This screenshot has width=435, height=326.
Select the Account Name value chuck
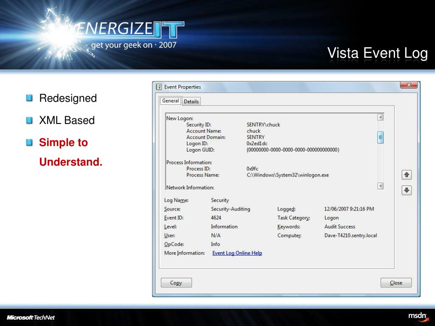point(254,131)
